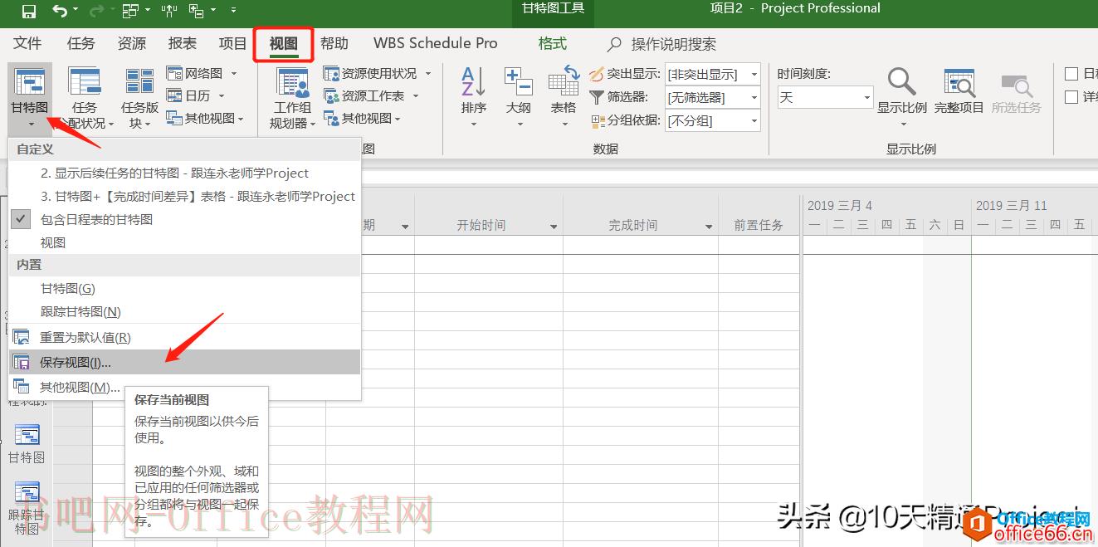
Task: Choose 保存视图(I)... menu item
Action: 185,362
